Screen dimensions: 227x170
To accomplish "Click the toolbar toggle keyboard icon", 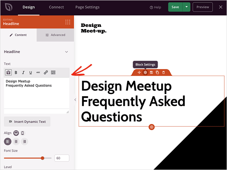I will pos(53,72).
